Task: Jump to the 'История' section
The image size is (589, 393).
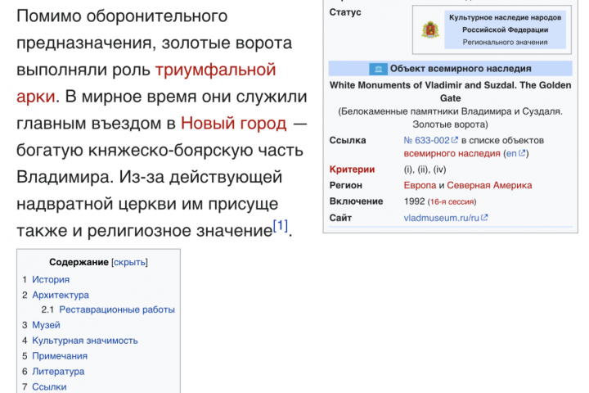Action: [51, 279]
